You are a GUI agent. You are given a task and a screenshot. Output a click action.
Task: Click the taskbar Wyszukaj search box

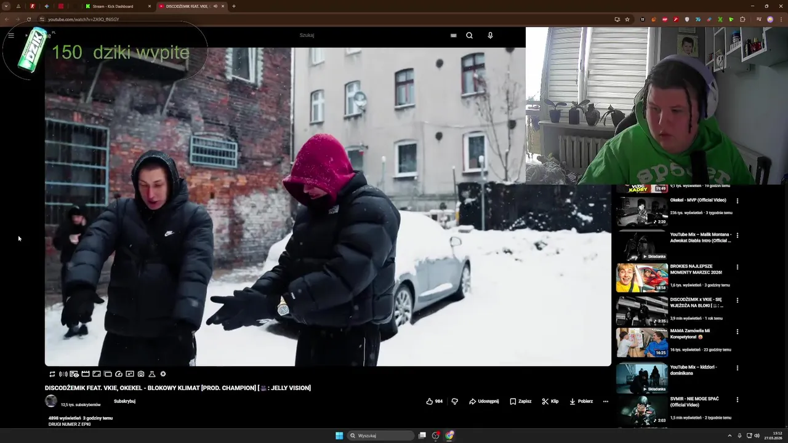(381, 436)
